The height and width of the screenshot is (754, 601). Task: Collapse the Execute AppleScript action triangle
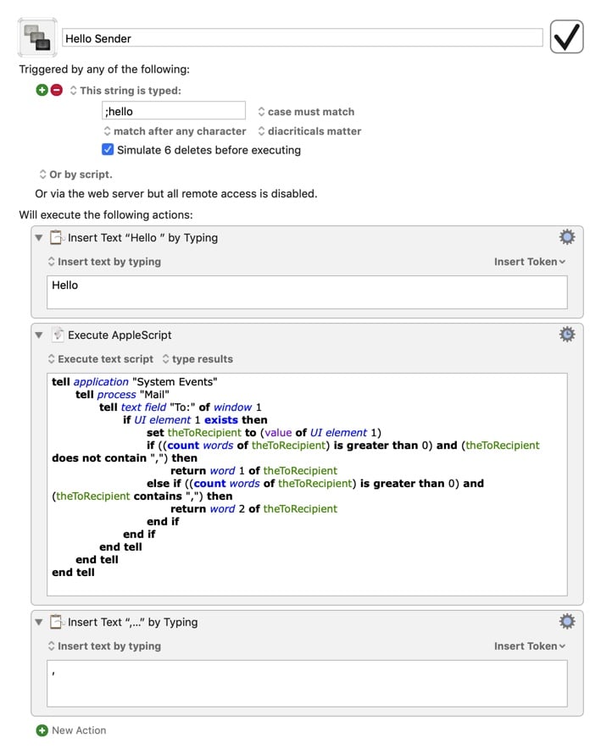(x=39, y=335)
